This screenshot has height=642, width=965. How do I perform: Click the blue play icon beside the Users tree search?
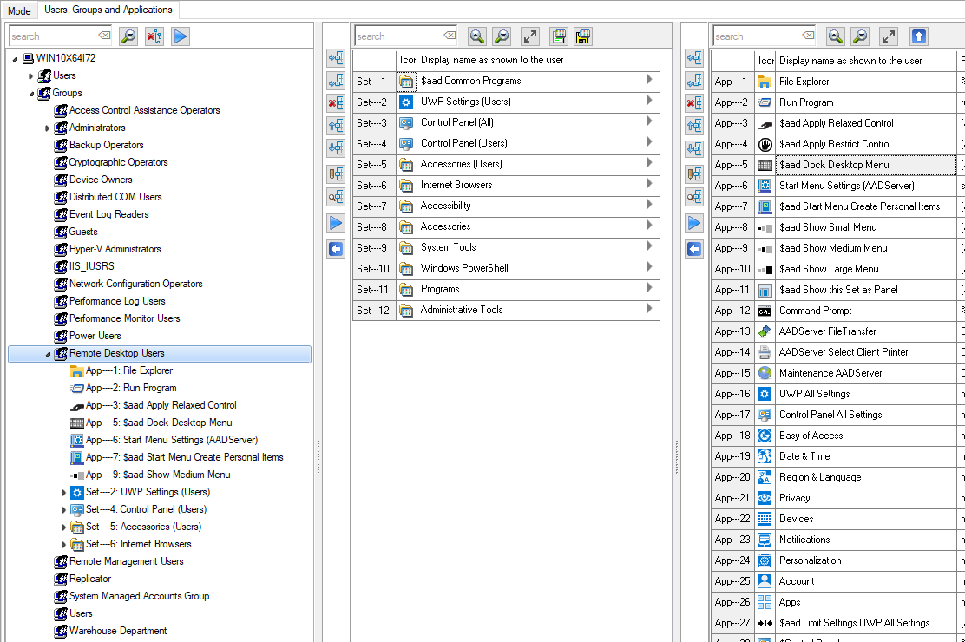pos(180,36)
